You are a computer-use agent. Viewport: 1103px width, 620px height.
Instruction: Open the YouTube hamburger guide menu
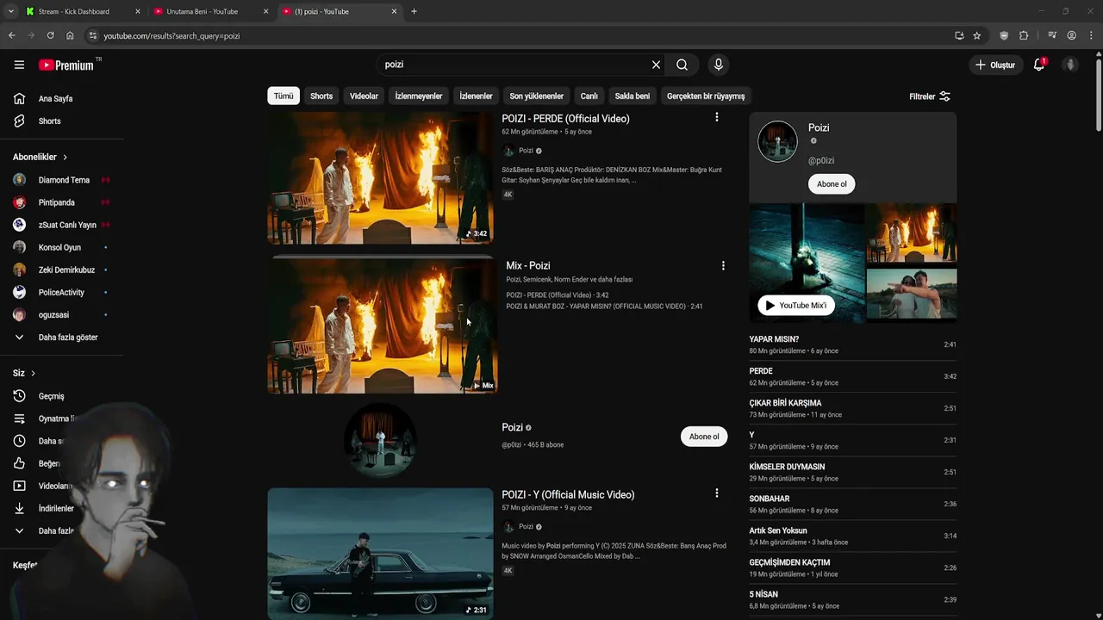[x=19, y=65]
